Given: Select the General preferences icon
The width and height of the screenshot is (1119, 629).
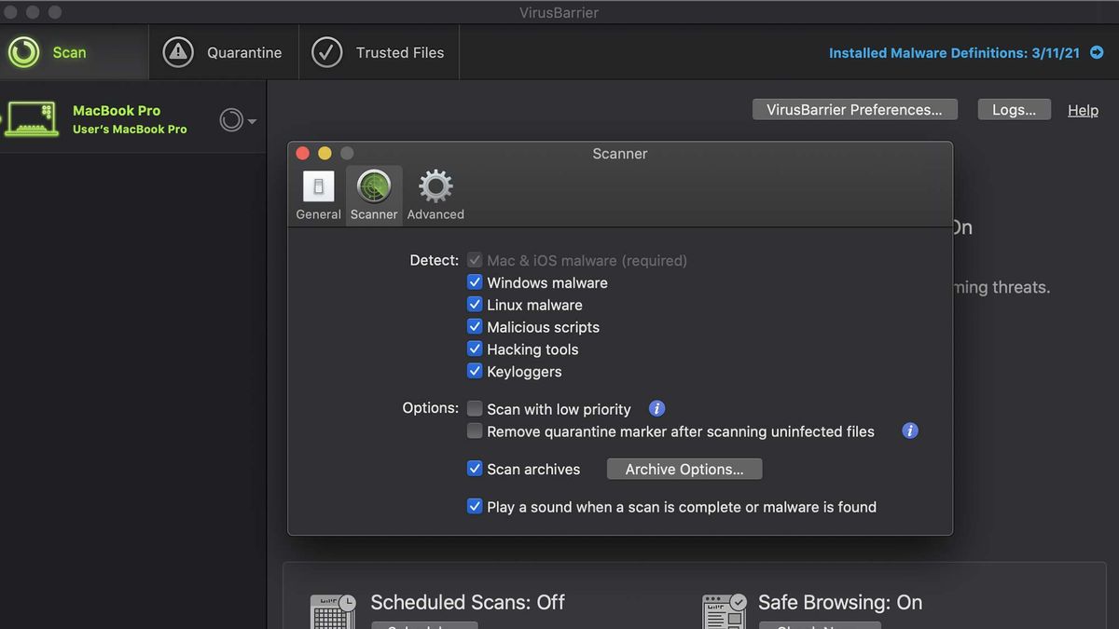Looking at the screenshot, I should 318,186.
